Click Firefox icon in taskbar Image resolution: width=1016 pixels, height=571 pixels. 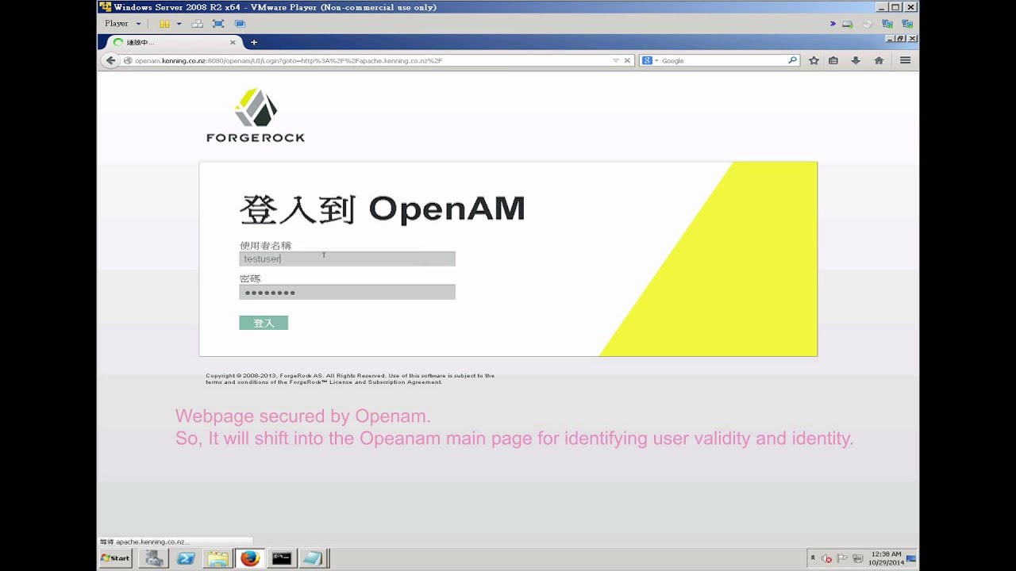249,558
